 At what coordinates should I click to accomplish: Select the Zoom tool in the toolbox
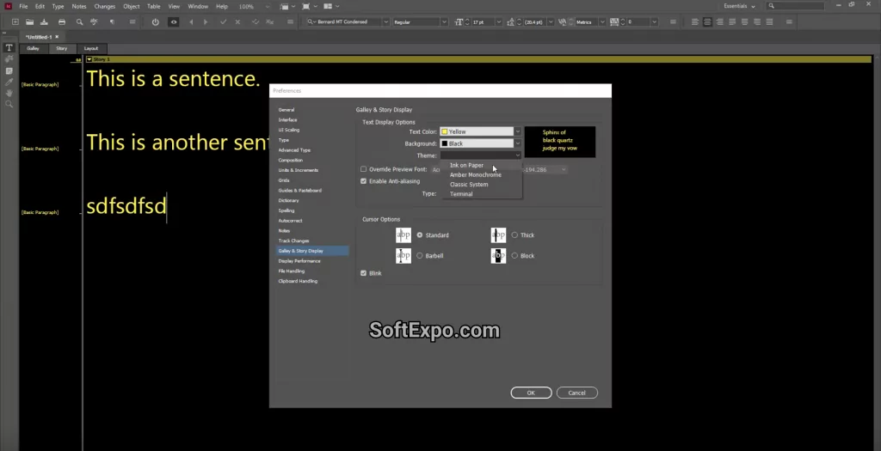point(9,104)
